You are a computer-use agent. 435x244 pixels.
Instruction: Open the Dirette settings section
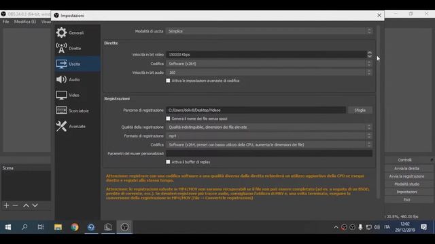77,48
